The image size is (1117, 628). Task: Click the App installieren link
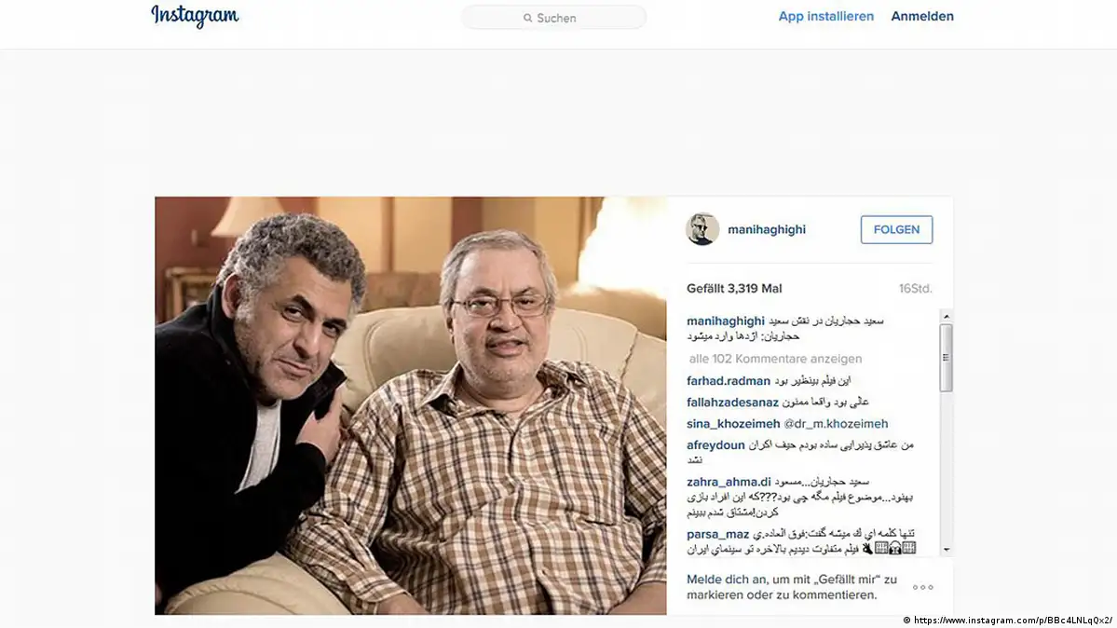[825, 17]
